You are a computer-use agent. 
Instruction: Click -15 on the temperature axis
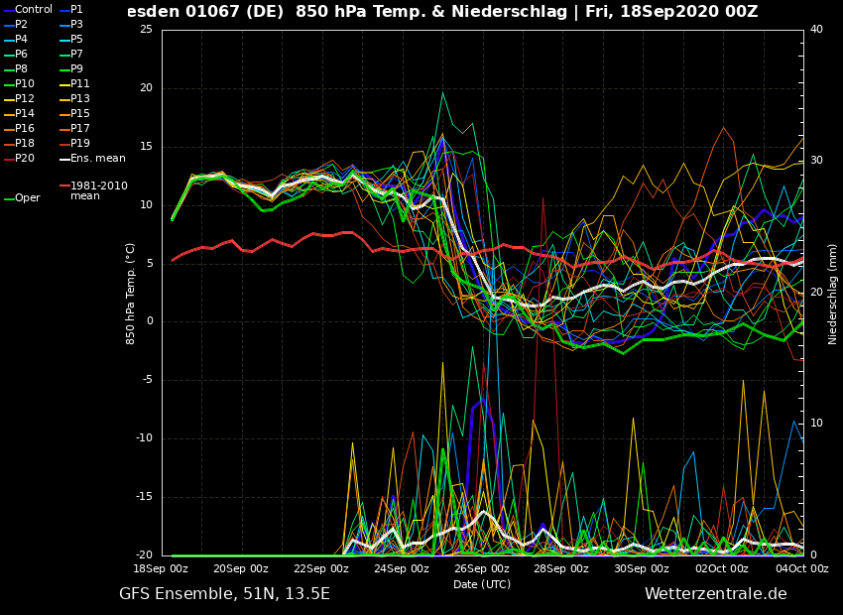[144, 497]
